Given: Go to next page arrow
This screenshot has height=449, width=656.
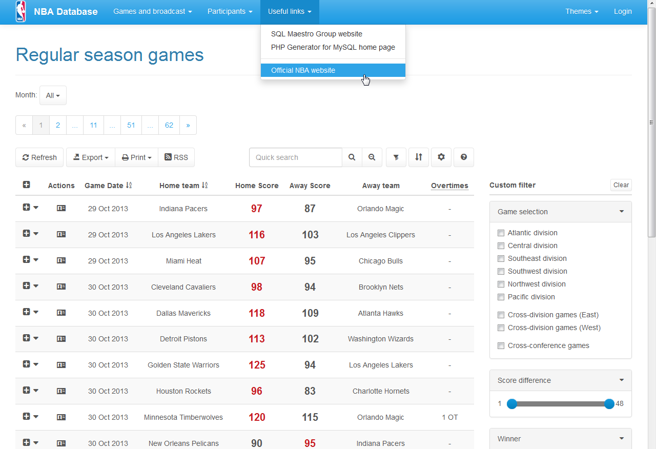Looking at the screenshot, I should coord(188,125).
